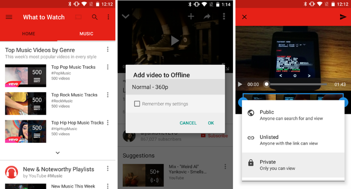Close the upload screen with X
This screenshot has width=351, height=189.
click(x=244, y=17)
